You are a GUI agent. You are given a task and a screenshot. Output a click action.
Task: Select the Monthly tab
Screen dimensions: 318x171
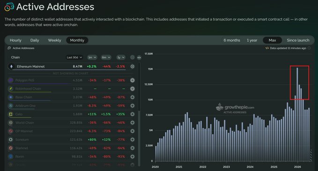(77, 40)
